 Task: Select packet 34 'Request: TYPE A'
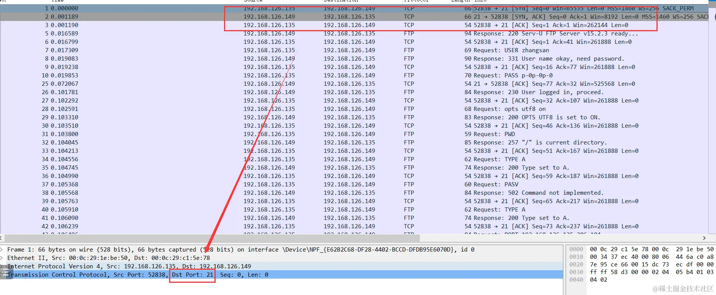(x=355, y=159)
